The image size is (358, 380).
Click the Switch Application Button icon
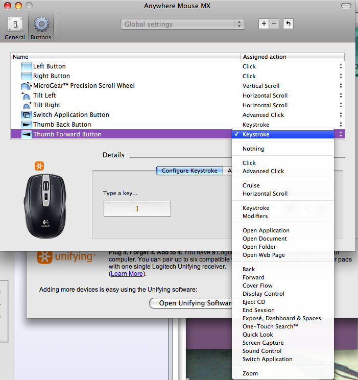click(26, 114)
